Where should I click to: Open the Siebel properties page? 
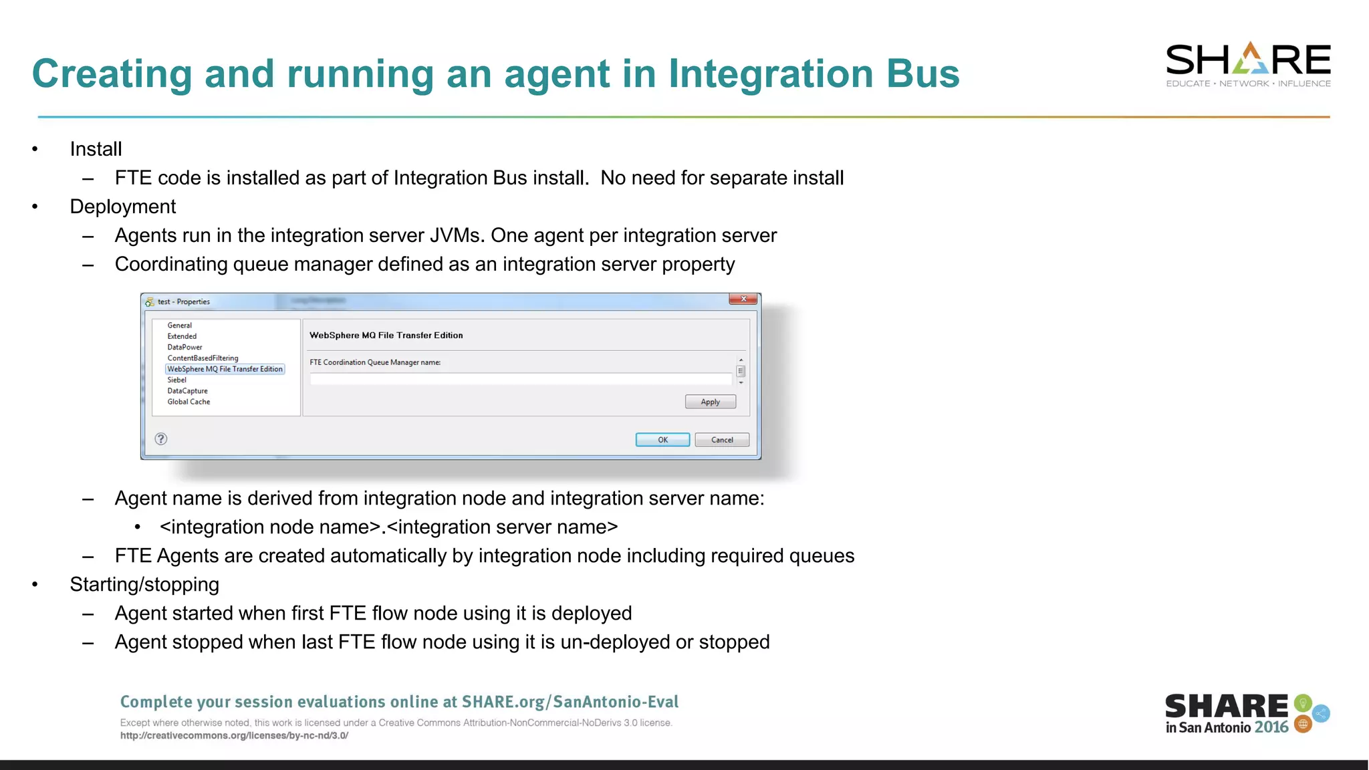click(x=176, y=380)
